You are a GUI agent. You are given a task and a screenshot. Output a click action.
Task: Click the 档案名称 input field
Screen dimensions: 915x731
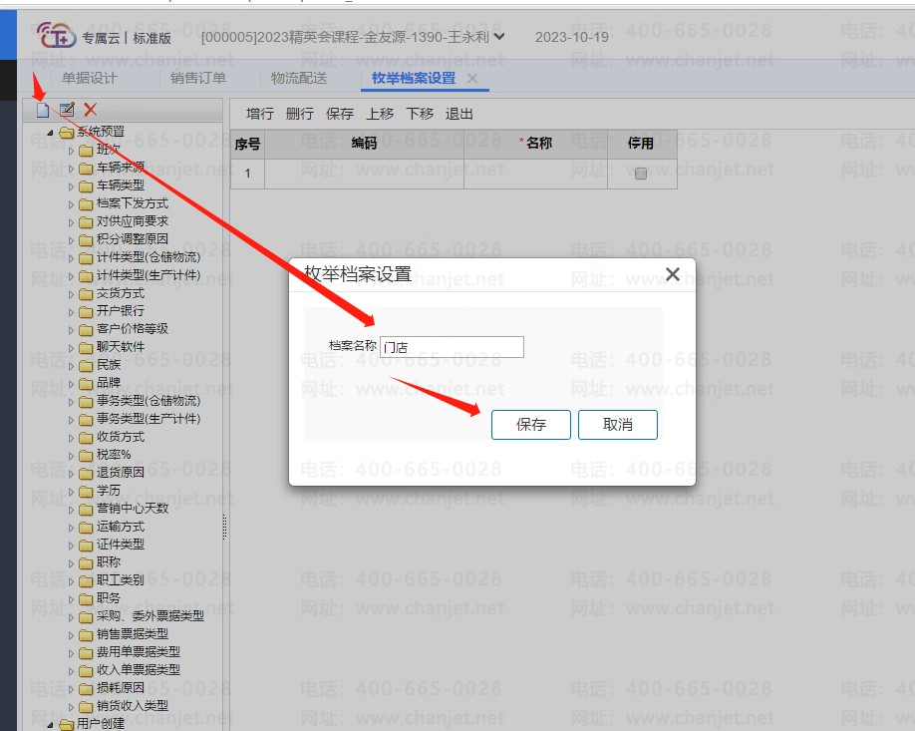click(452, 347)
